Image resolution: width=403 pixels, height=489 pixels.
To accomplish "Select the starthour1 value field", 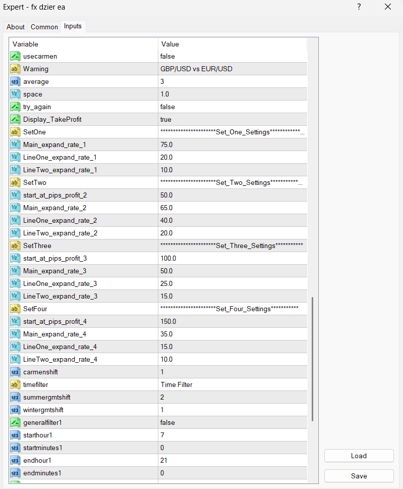I will (232, 435).
